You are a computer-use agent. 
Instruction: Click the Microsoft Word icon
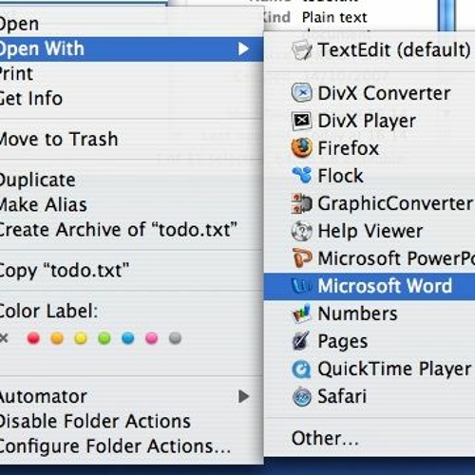301,286
